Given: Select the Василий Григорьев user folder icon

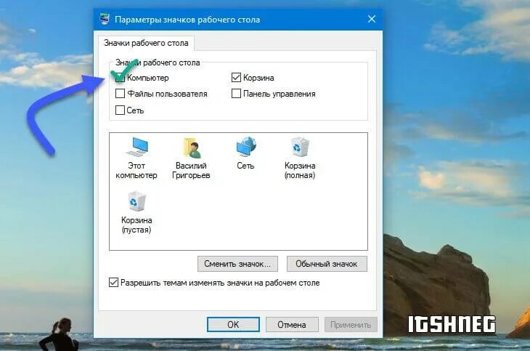Looking at the screenshot, I should click(x=192, y=158).
